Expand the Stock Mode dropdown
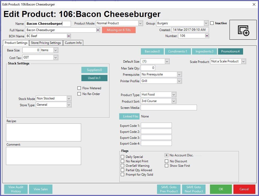 pos(69,98)
